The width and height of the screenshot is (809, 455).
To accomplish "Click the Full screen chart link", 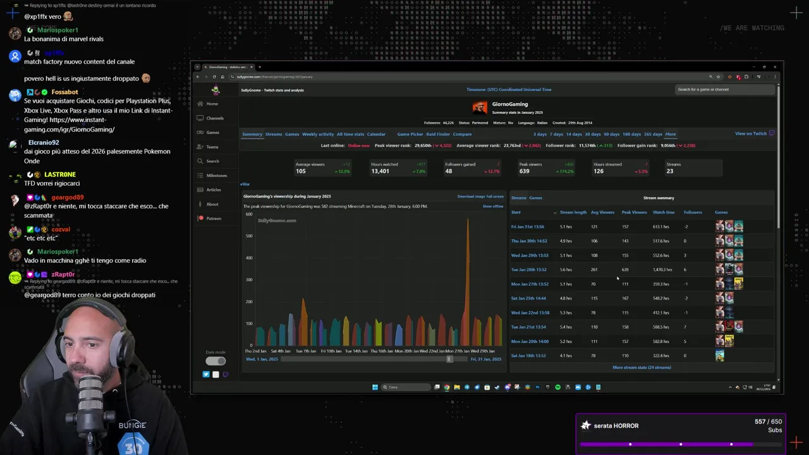I will pyautogui.click(x=495, y=197).
